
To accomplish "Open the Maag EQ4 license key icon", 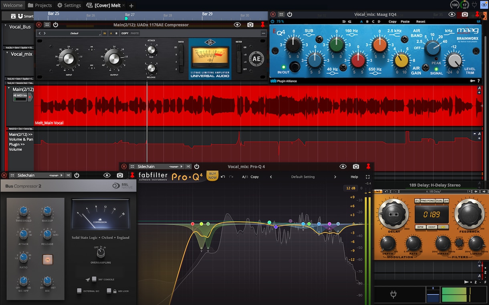I will [x=473, y=81].
